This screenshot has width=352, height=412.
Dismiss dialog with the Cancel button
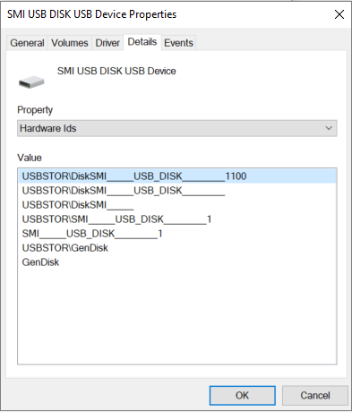315,395
